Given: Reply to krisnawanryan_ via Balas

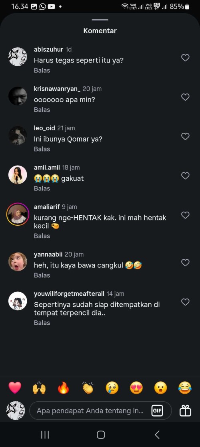Looking at the screenshot, I should (x=42, y=110).
